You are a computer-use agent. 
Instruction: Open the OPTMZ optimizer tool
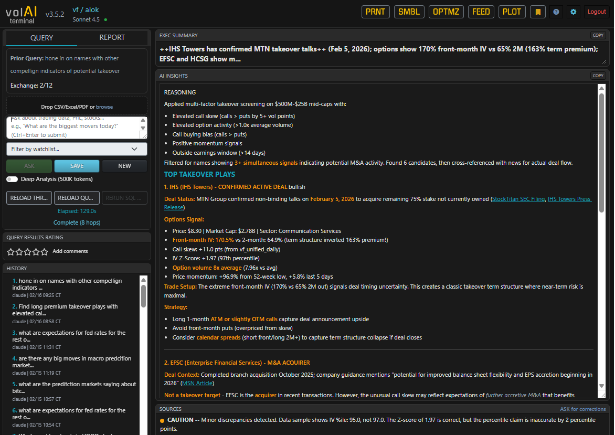tap(446, 12)
